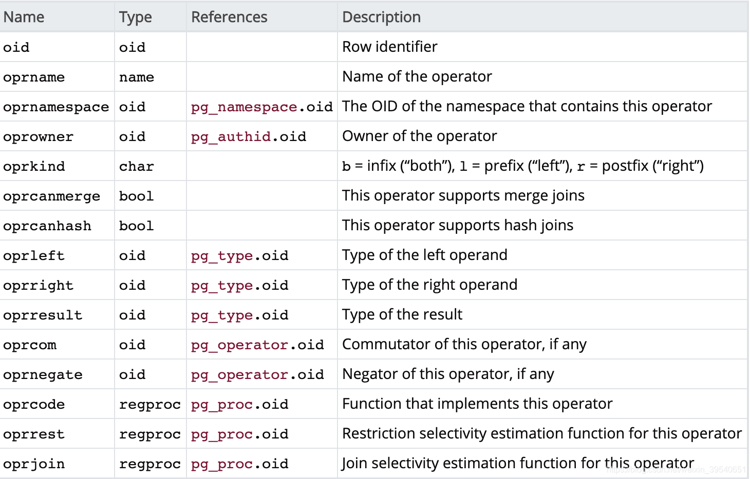Select the oprnamespace name cell
Screen dimensions: 750x479
pos(56,107)
